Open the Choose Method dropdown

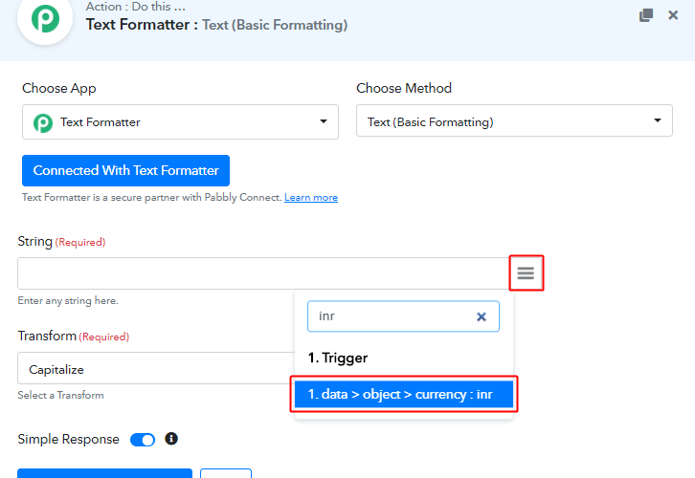pyautogui.click(x=514, y=120)
